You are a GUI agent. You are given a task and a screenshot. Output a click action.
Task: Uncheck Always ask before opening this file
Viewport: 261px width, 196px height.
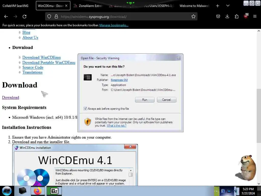point(85,109)
